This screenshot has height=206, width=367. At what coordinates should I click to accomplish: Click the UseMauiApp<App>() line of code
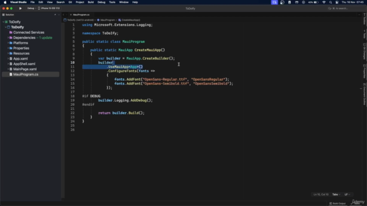(x=125, y=67)
